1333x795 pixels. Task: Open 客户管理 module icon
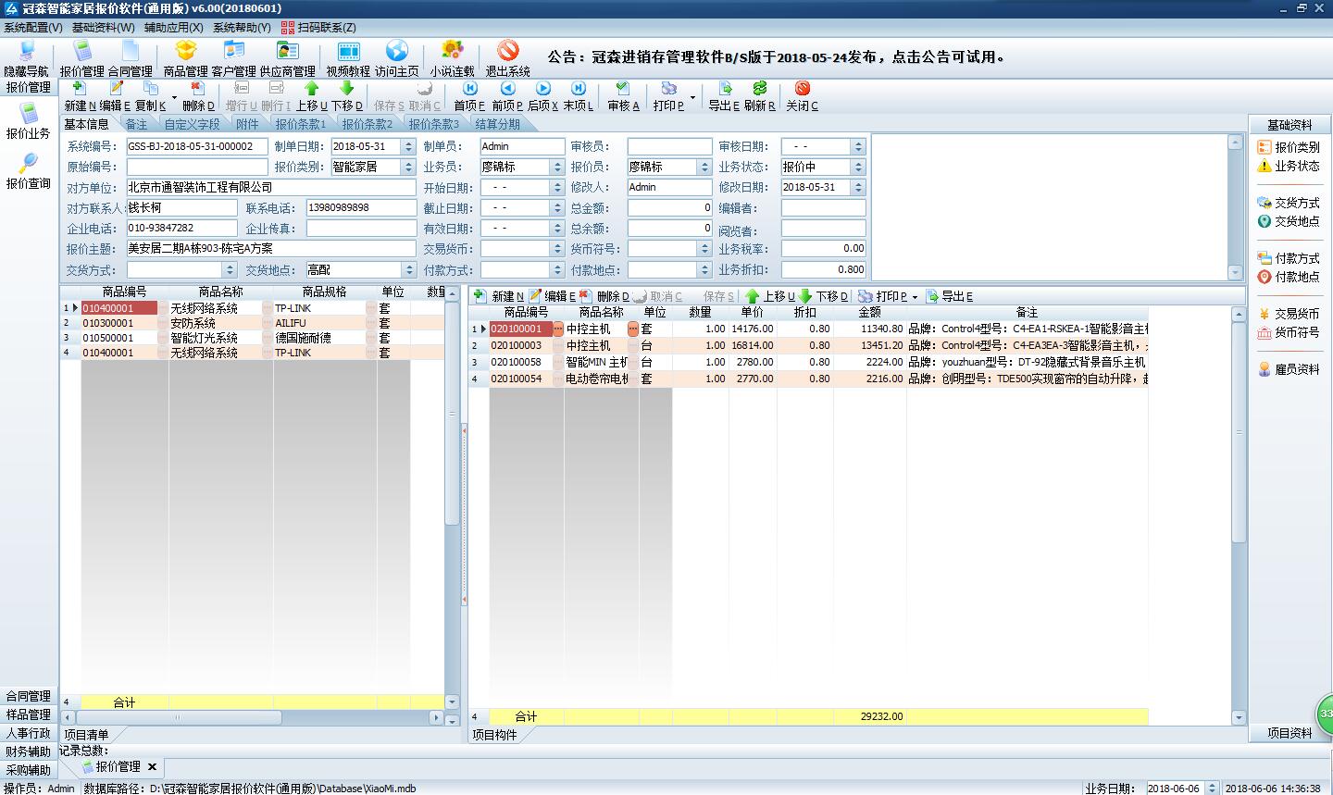(x=233, y=58)
